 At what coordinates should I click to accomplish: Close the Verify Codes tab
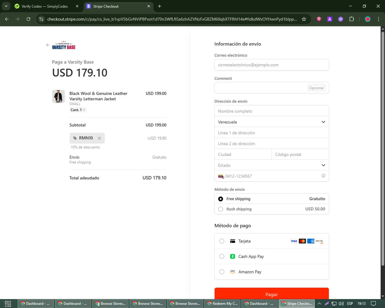(77, 6)
